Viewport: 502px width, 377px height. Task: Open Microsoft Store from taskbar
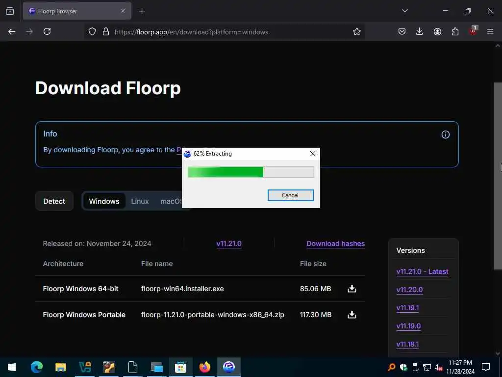coord(180,367)
